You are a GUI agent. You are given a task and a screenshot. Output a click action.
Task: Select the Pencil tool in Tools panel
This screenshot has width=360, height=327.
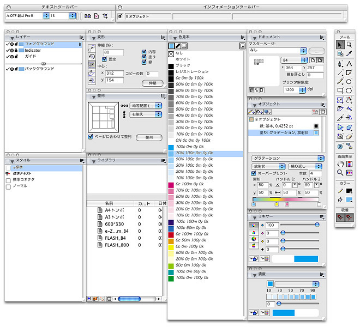(x=340, y=81)
